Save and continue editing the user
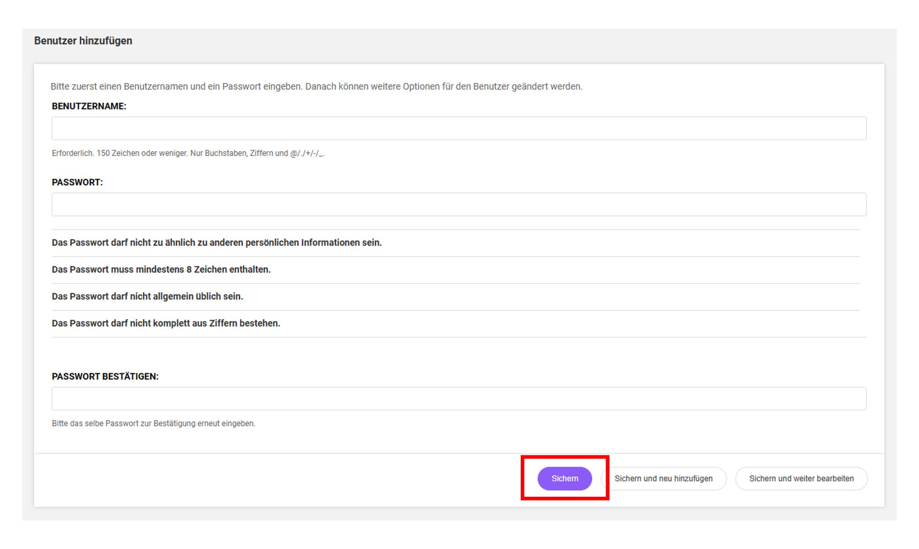The height and width of the screenshot is (549, 919). pyautogui.click(x=801, y=478)
